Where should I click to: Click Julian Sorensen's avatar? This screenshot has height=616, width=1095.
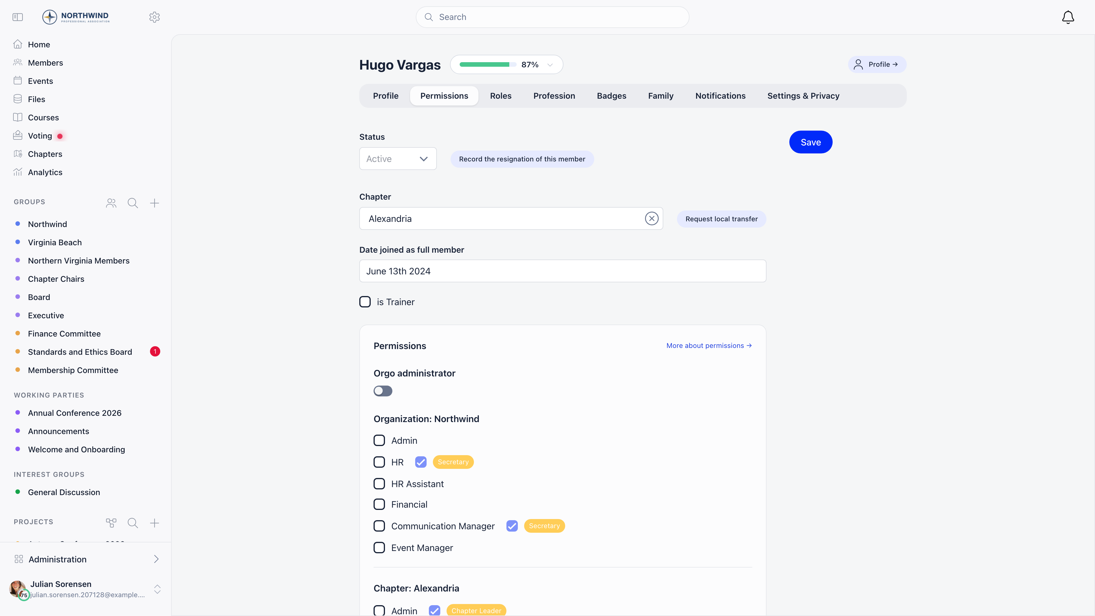pos(17,589)
